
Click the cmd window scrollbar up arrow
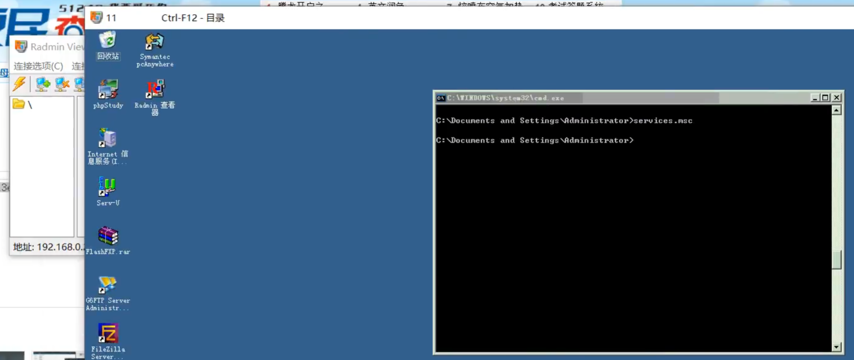pos(836,110)
